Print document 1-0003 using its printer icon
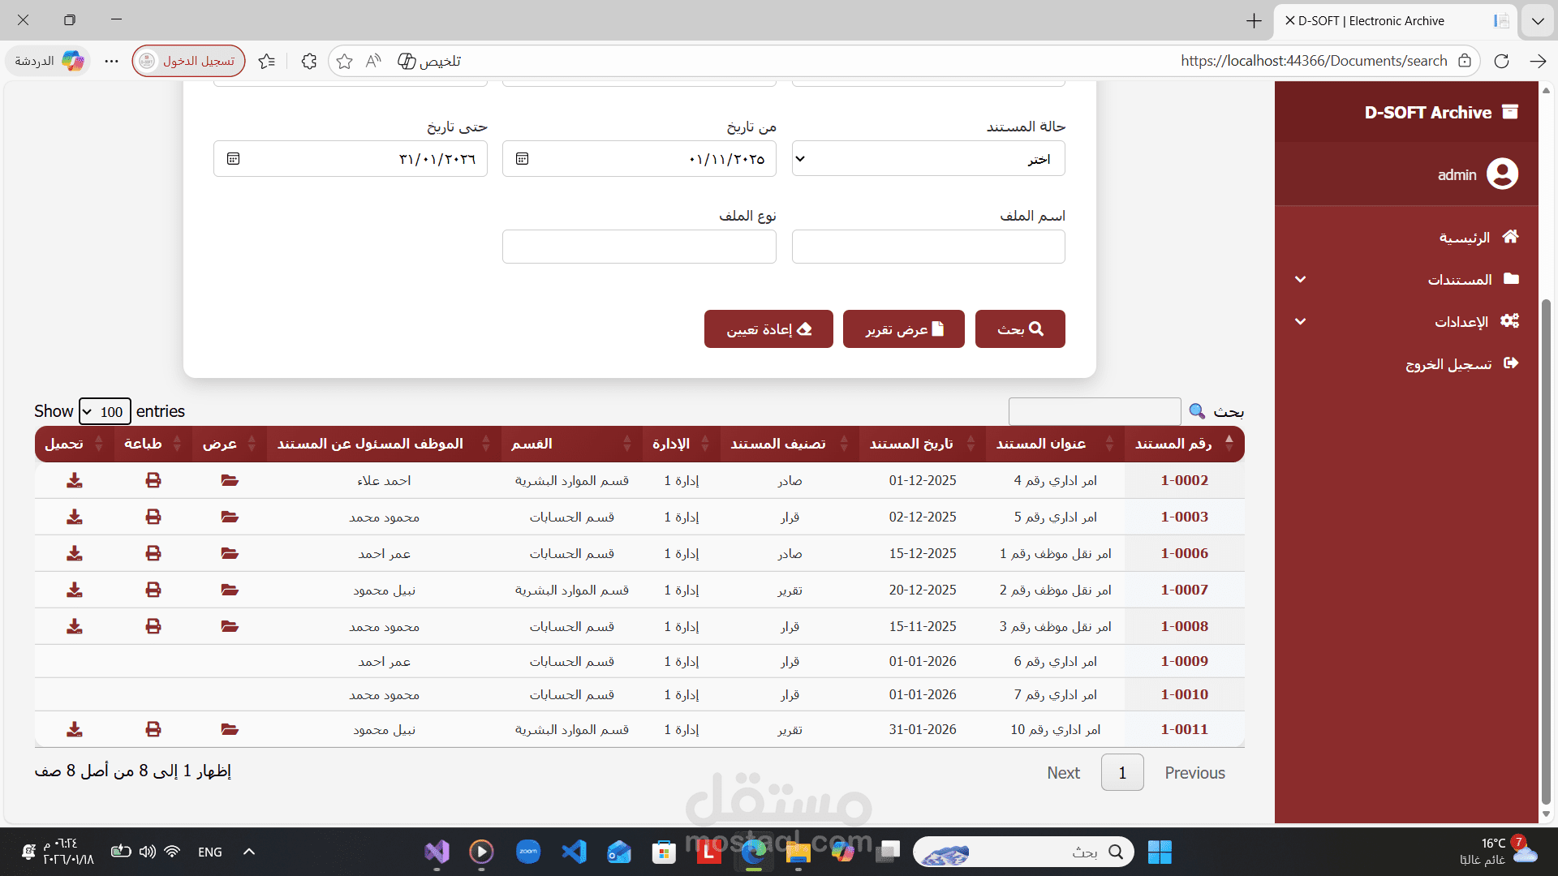1558x876 pixels. pos(153,517)
